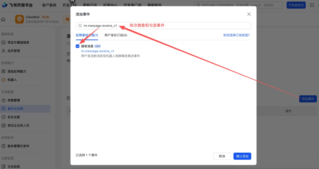Image resolution: width=319 pixels, height=169 pixels.
Task: Close the 添加事件 dialog
Action: tap(249, 14)
